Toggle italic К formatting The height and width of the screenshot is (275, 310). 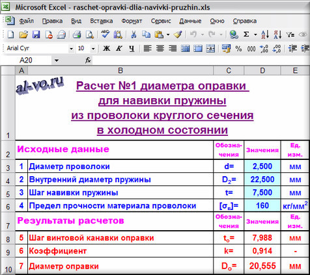[119, 48]
